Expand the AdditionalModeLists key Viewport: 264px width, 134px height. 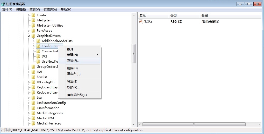34,41
